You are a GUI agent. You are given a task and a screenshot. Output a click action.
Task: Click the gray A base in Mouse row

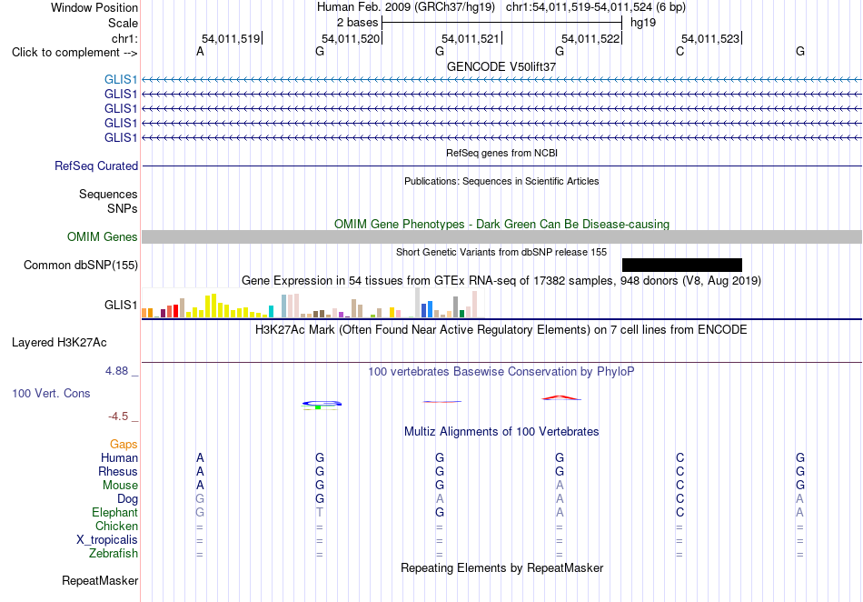point(560,486)
